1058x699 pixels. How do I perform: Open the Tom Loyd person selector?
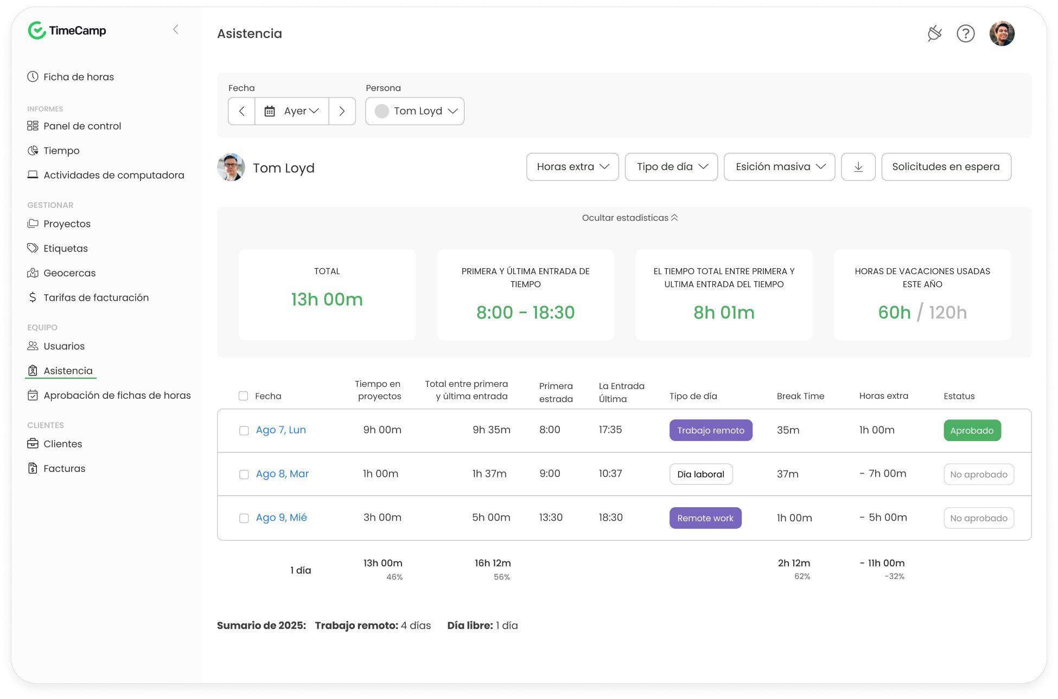[x=415, y=111]
